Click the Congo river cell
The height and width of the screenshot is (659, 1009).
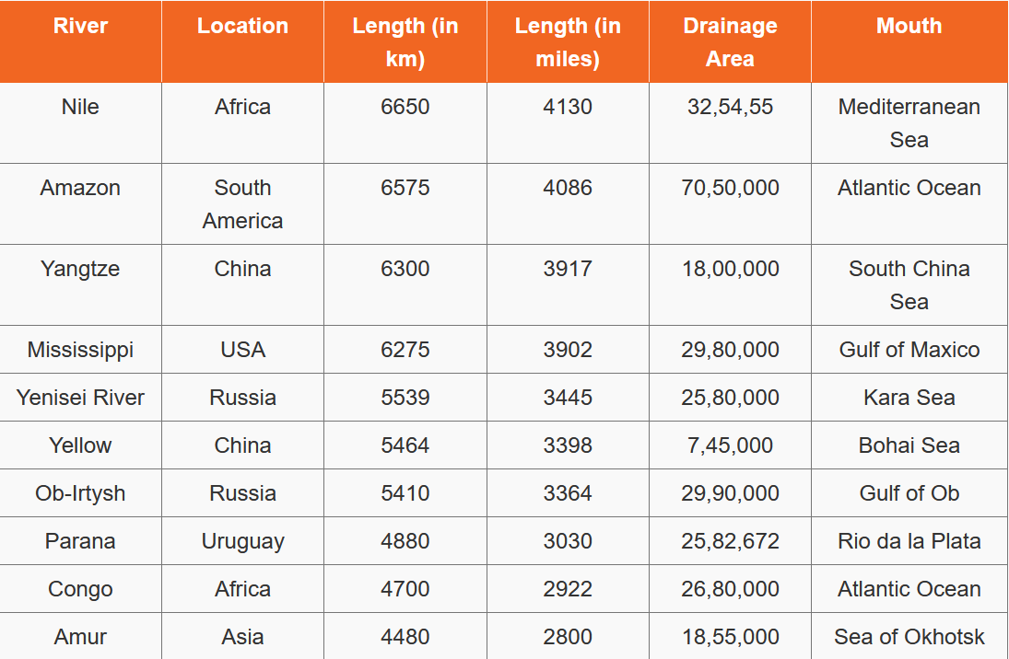[80, 589]
